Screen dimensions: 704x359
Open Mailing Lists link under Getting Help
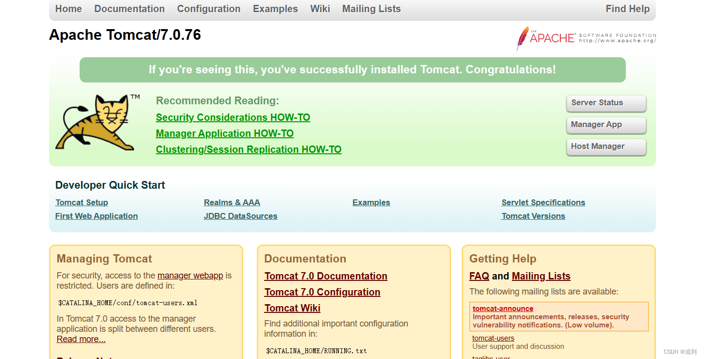(x=541, y=276)
